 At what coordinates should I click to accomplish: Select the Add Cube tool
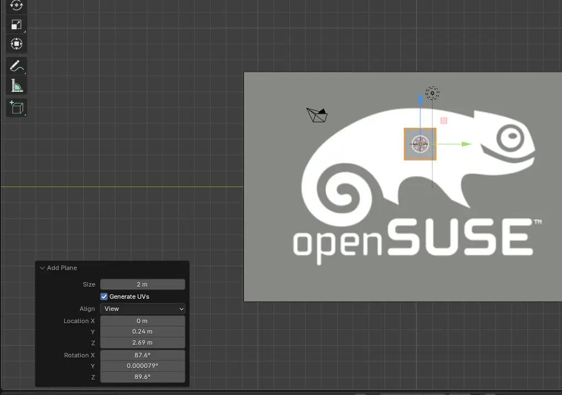tap(17, 107)
